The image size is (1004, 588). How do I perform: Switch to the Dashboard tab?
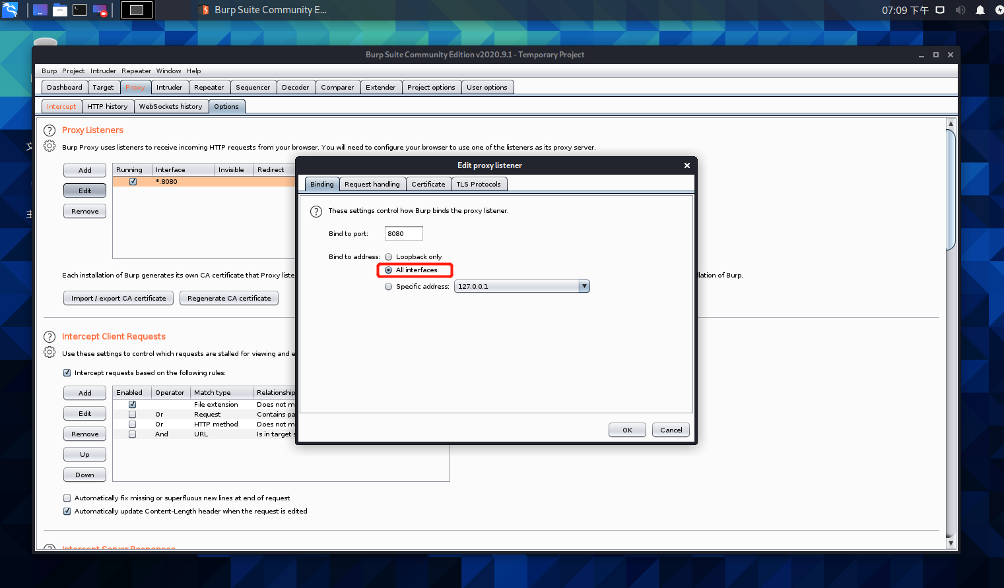coord(65,87)
